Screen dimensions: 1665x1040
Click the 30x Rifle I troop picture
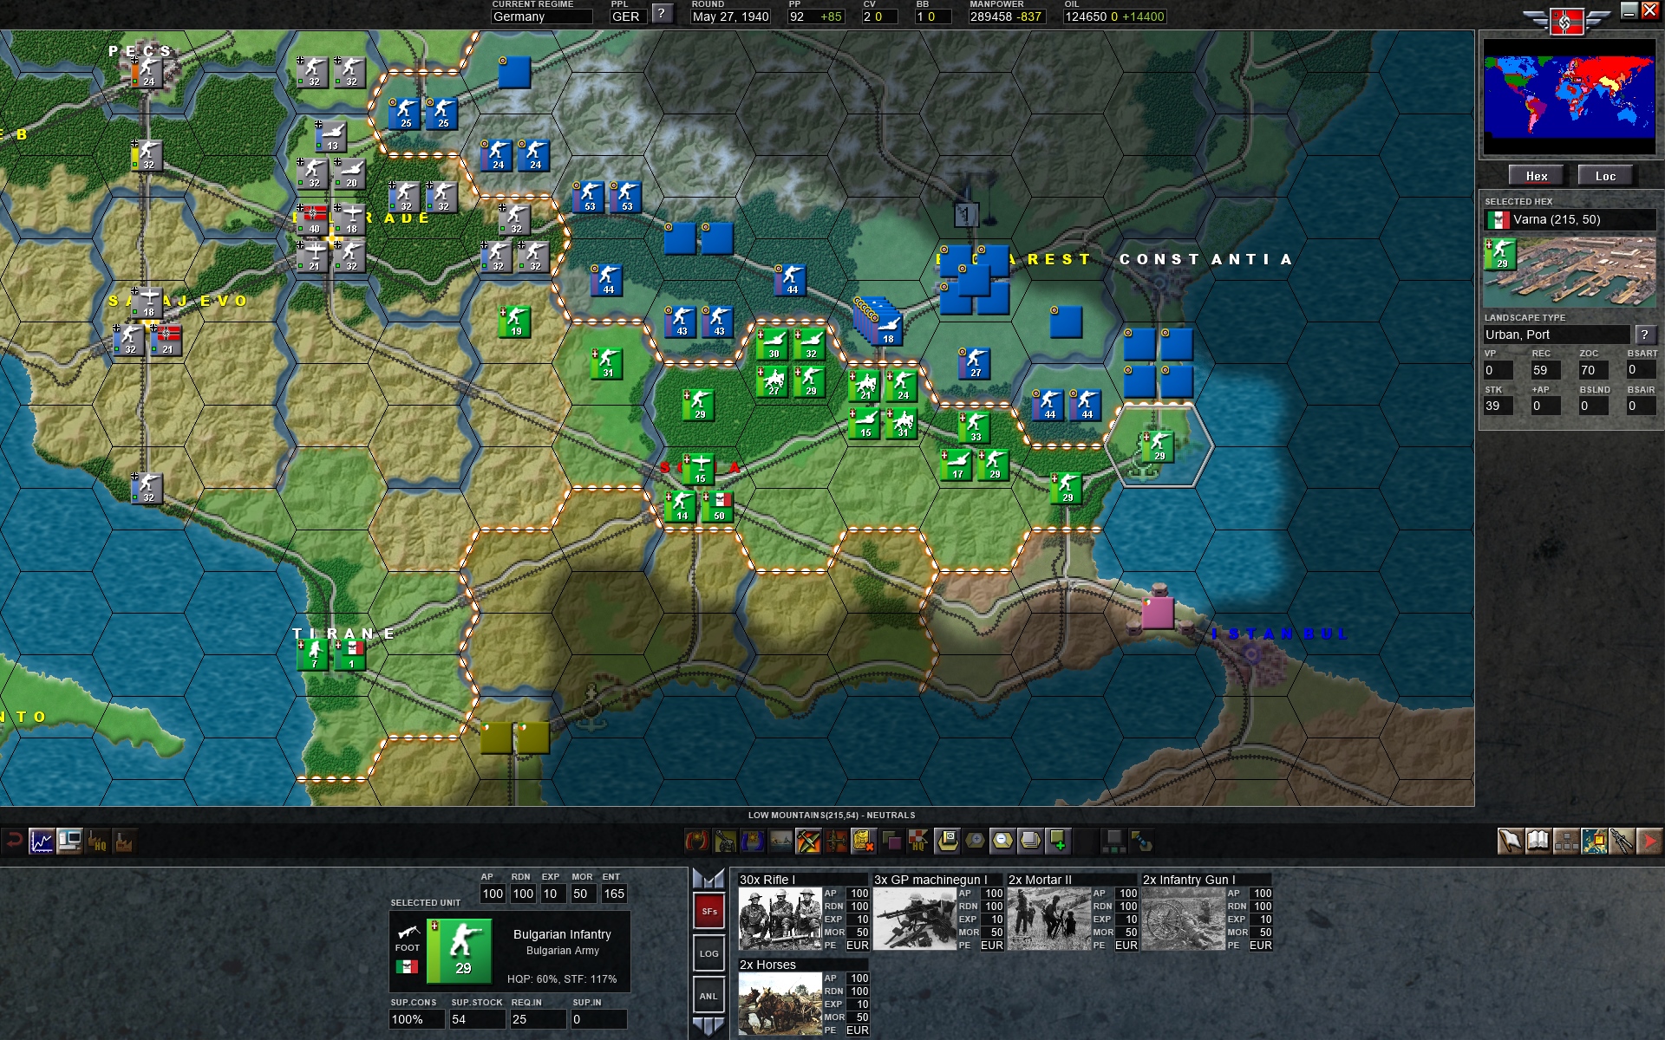(x=780, y=919)
